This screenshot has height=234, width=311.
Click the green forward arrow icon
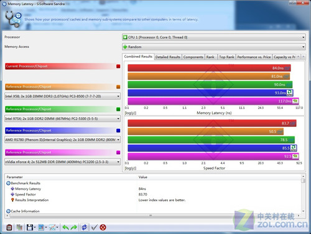coord(74,227)
